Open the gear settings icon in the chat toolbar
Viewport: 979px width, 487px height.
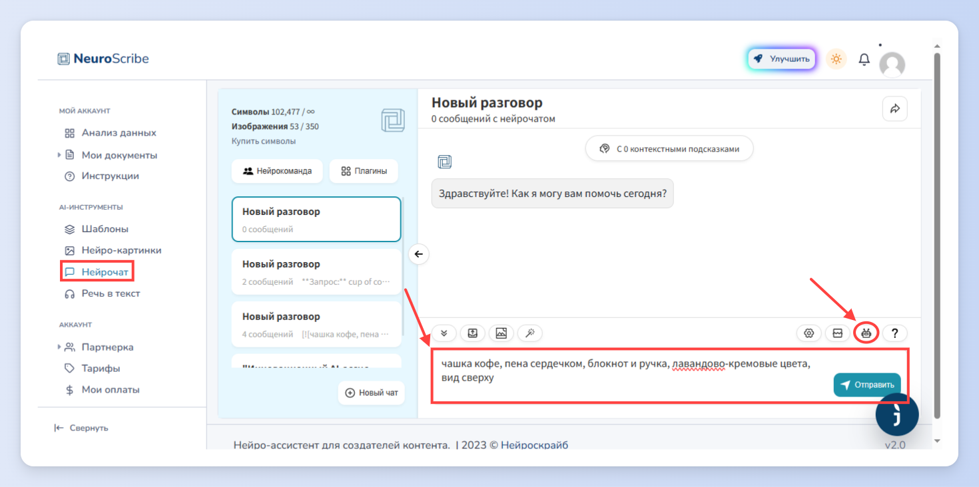click(x=809, y=333)
